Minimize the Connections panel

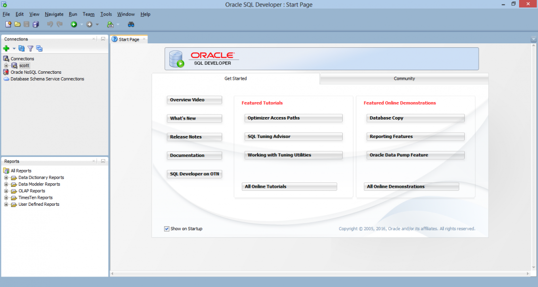point(102,38)
